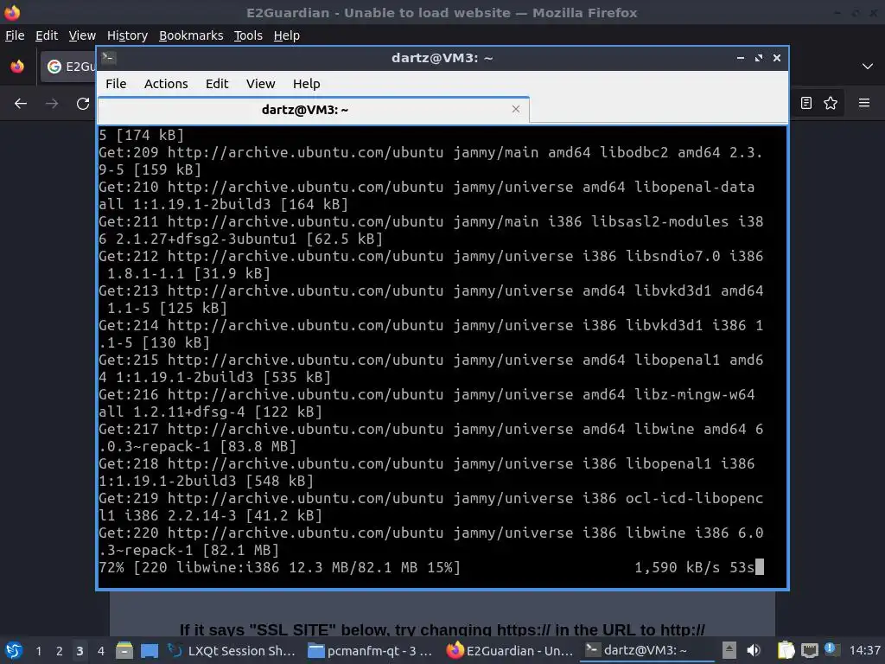Open Firefox Bookmarks menu
The image size is (885, 664).
click(191, 35)
